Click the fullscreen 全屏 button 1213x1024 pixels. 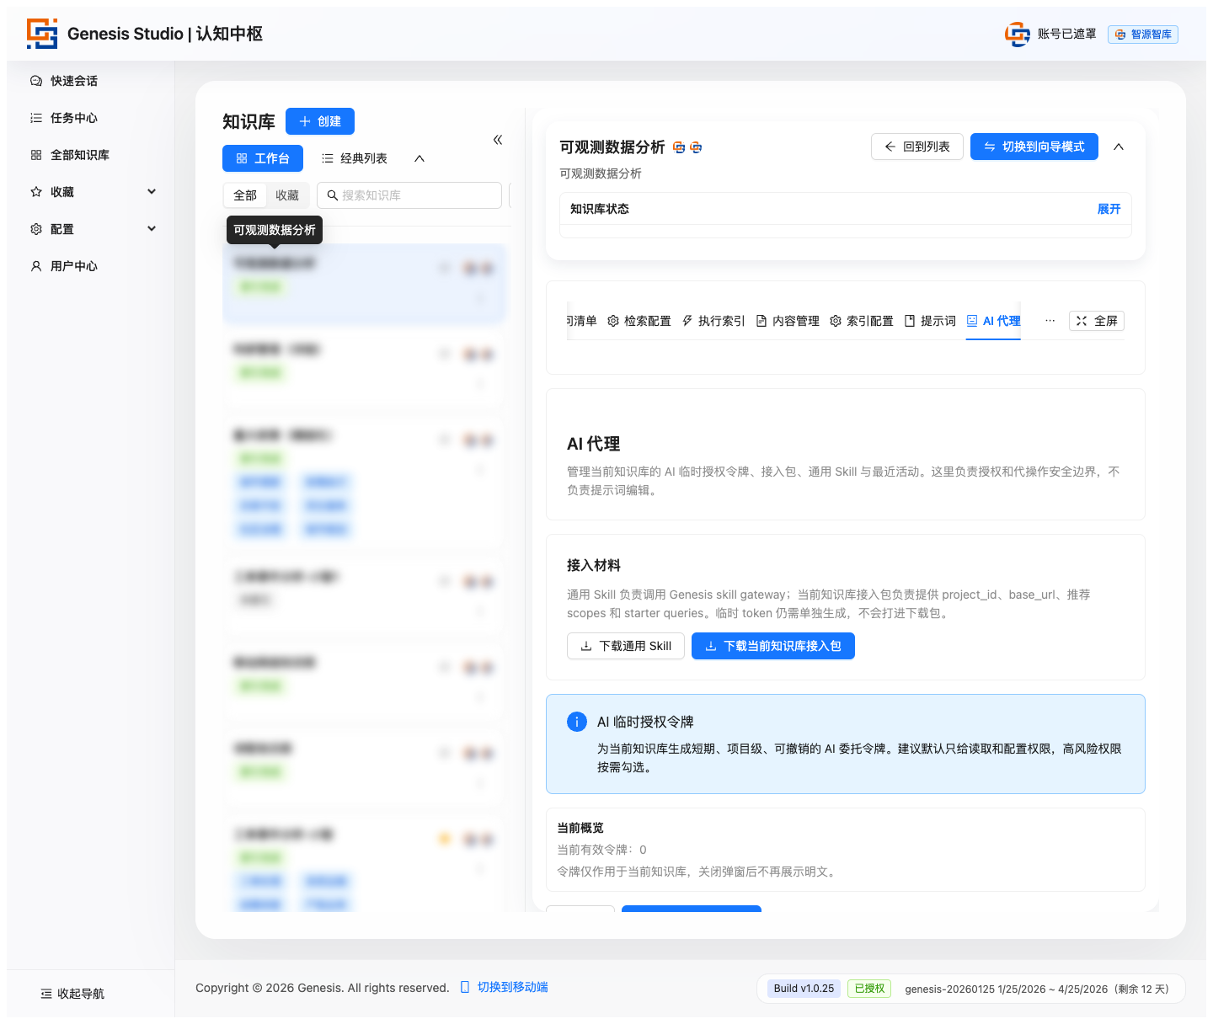pos(1096,321)
